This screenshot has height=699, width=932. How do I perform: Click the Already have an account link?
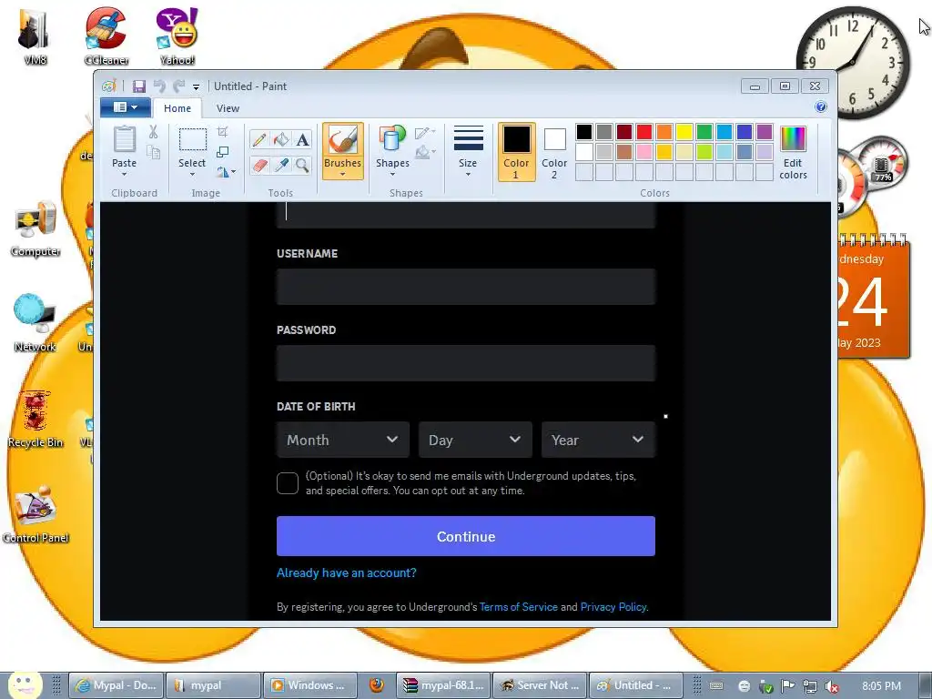click(347, 573)
